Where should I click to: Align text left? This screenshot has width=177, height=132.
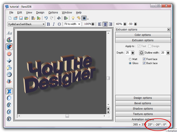(100, 24)
